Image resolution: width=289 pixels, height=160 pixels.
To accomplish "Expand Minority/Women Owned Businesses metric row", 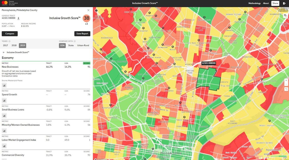I will tap(46, 125).
